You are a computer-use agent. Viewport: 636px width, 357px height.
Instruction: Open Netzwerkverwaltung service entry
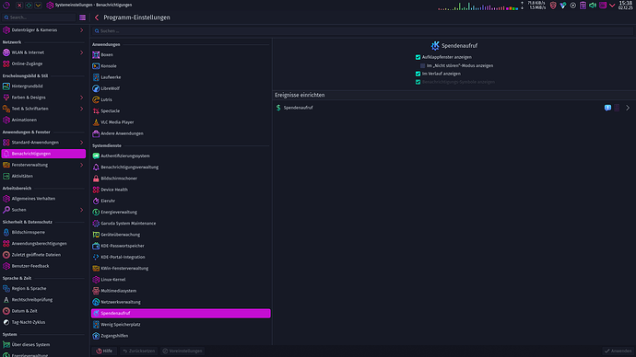(181, 302)
